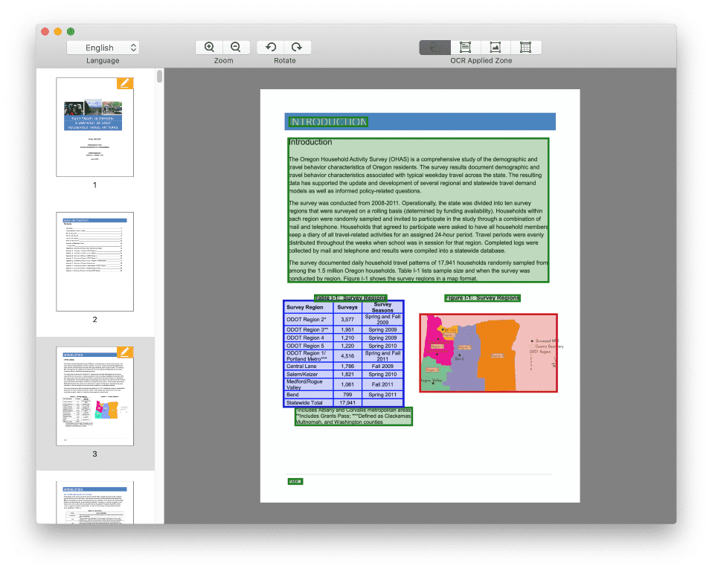Click the Zoom out magnifier icon
The width and height of the screenshot is (712, 571).
pos(236,47)
